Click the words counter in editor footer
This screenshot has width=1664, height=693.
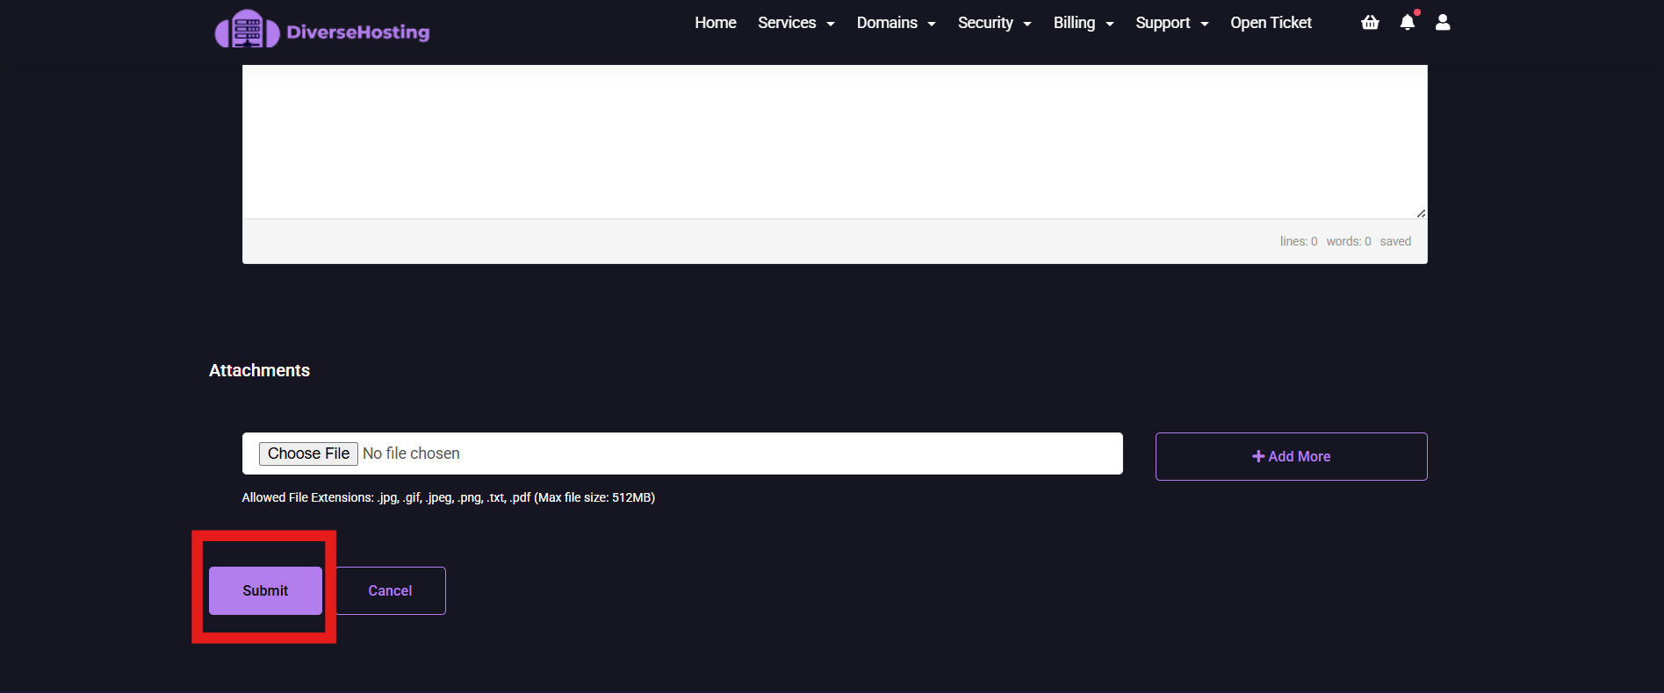pos(1348,241)
